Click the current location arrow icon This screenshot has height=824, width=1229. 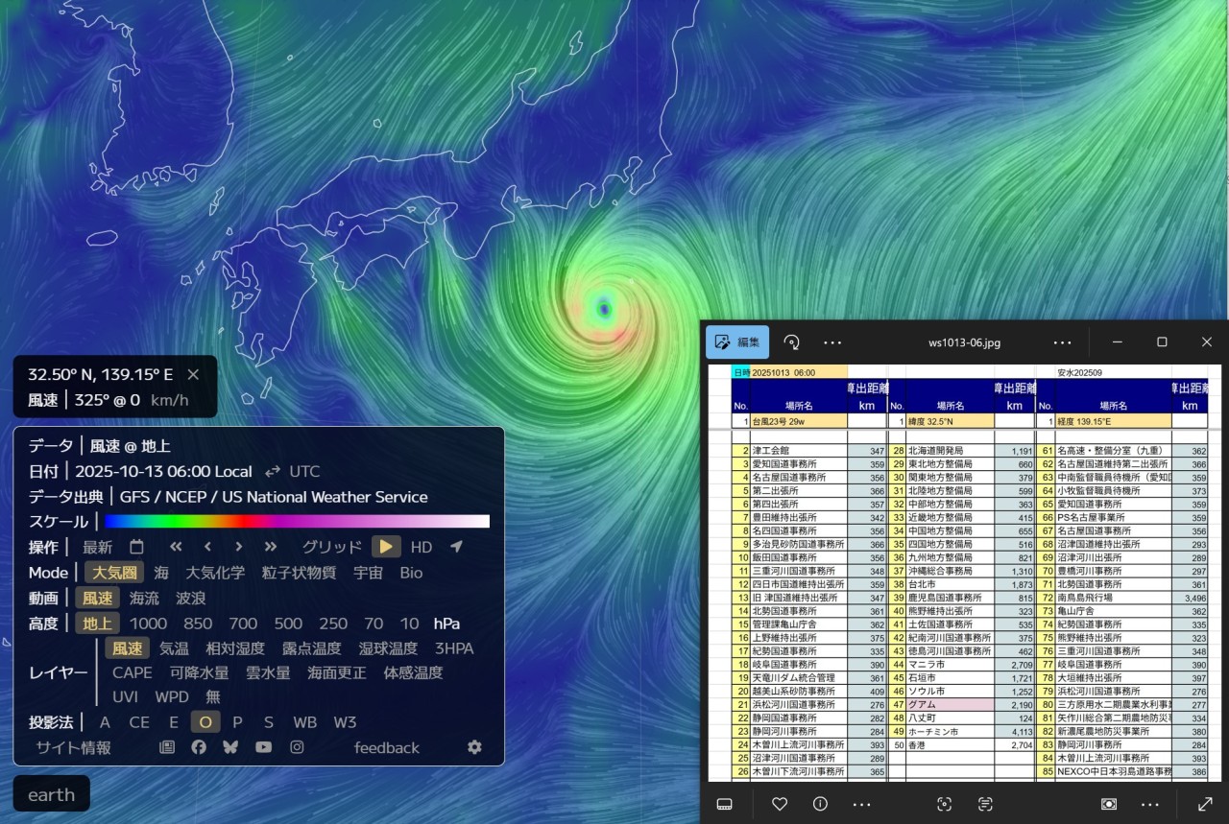(x=456, y=547)
